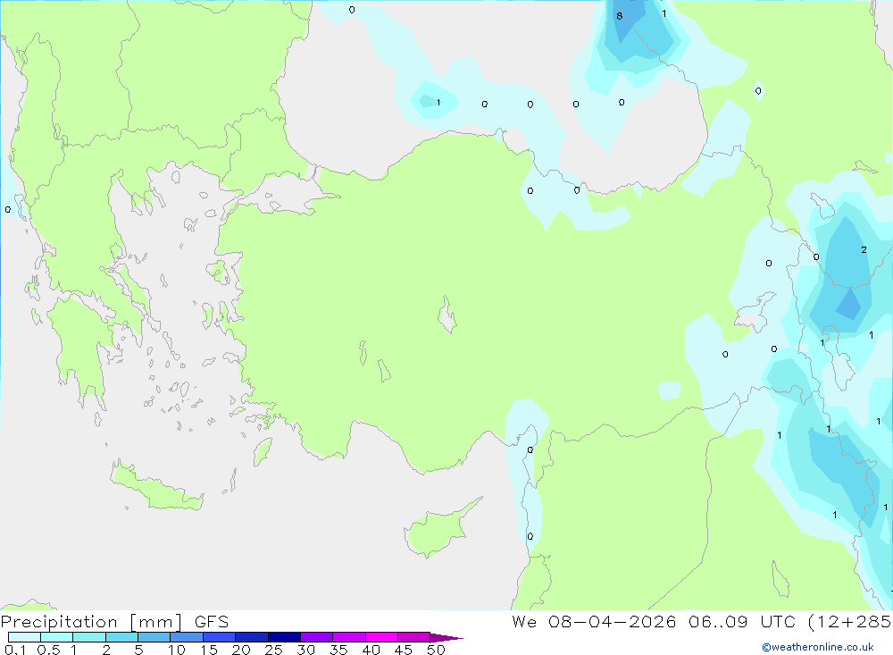The width and height of the screenshot is (893, 655).
Task: Pick the 10–15 mm legend color swatch
Action: pyautogui.click(x=187, y=637)
